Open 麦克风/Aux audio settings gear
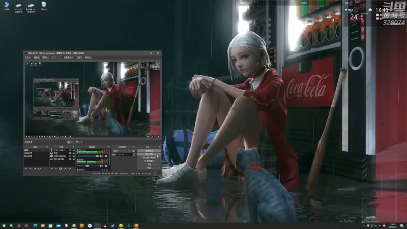This screenshot has height=229, width=407. tap(106, 156)
